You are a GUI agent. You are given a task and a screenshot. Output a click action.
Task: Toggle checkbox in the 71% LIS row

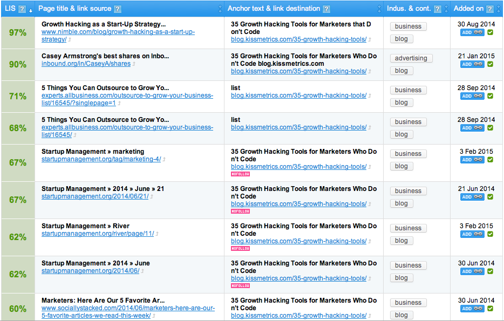point(490,95)
